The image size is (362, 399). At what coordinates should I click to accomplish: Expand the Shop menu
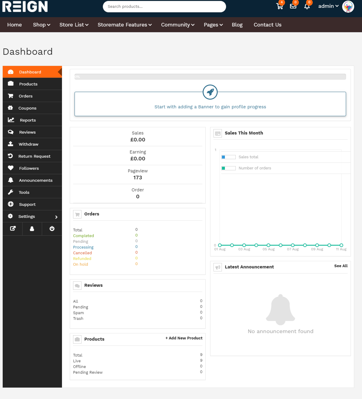coord(41,25)
